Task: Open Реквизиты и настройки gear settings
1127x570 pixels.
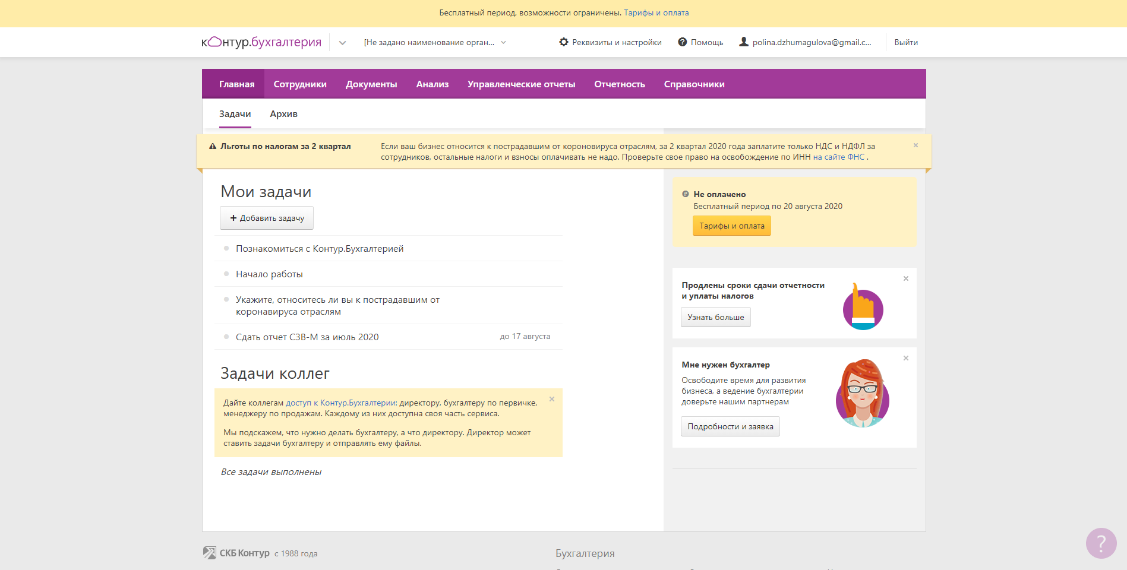Action: (610, 42)
